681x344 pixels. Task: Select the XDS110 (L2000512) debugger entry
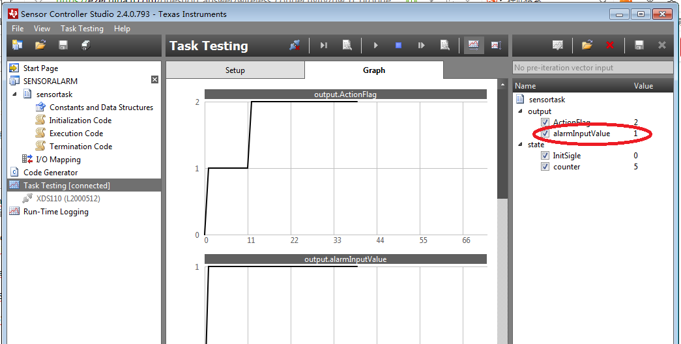pos(68,199)
